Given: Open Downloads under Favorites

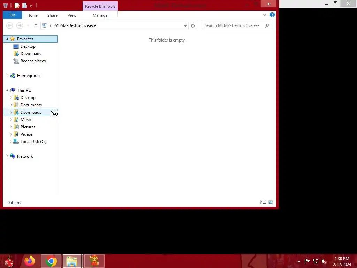Looking at the screenshot, I should click(x=31, y=53).
